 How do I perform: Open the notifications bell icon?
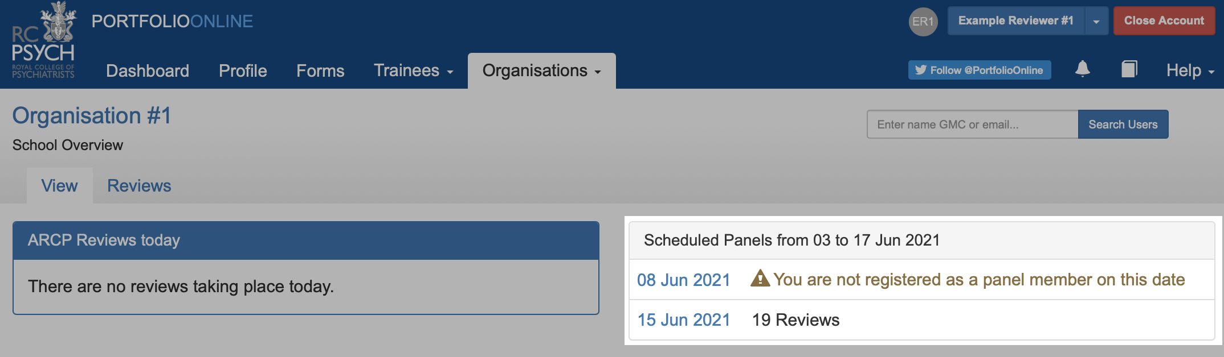coord(1082,69)
